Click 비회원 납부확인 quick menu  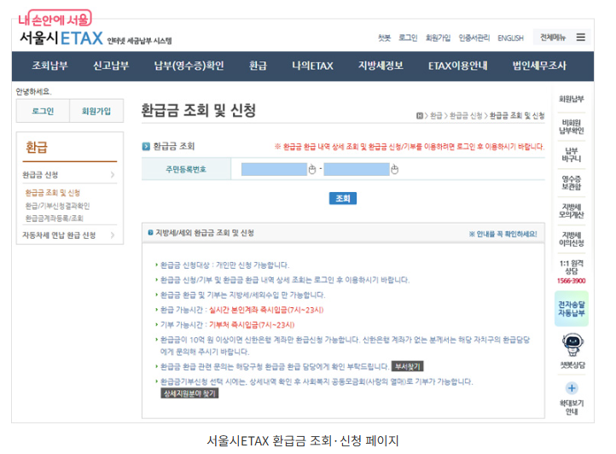pos(572,126)
